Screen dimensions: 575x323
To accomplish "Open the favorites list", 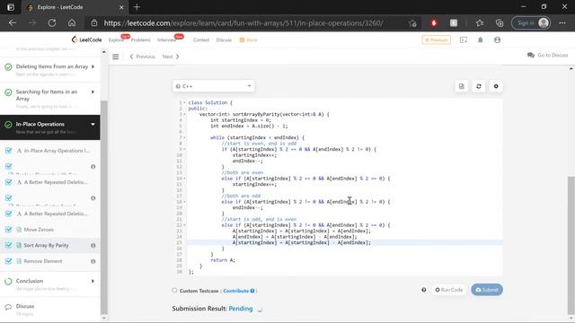I will 480,23.
